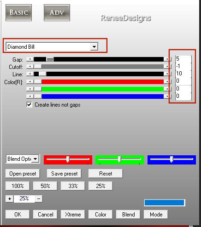
Task: Open the Diamond Bill preset dropdown
Action: click(94, 46)
